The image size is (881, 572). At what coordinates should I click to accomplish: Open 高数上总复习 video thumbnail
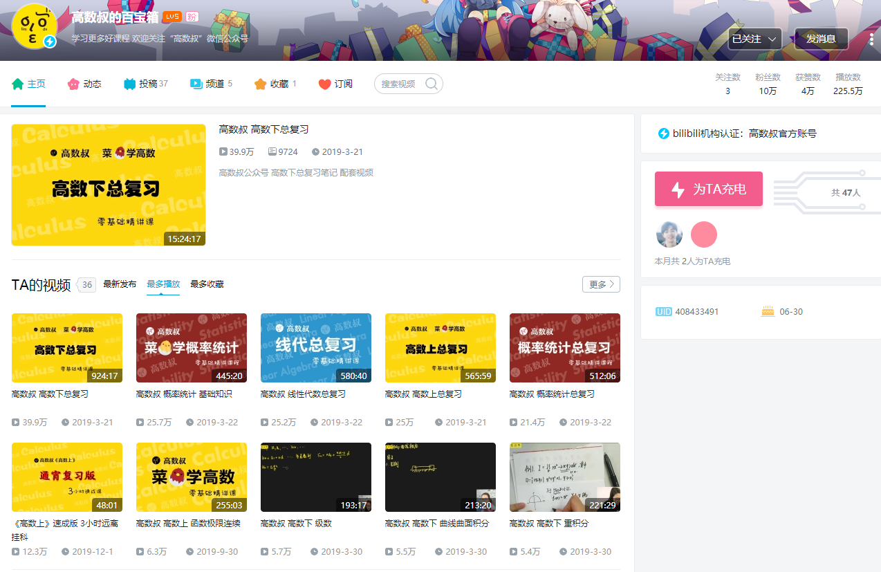[440, 348]
